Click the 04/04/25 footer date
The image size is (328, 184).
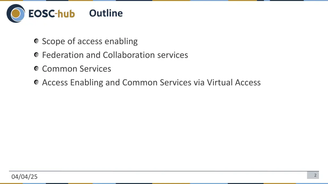24,177
